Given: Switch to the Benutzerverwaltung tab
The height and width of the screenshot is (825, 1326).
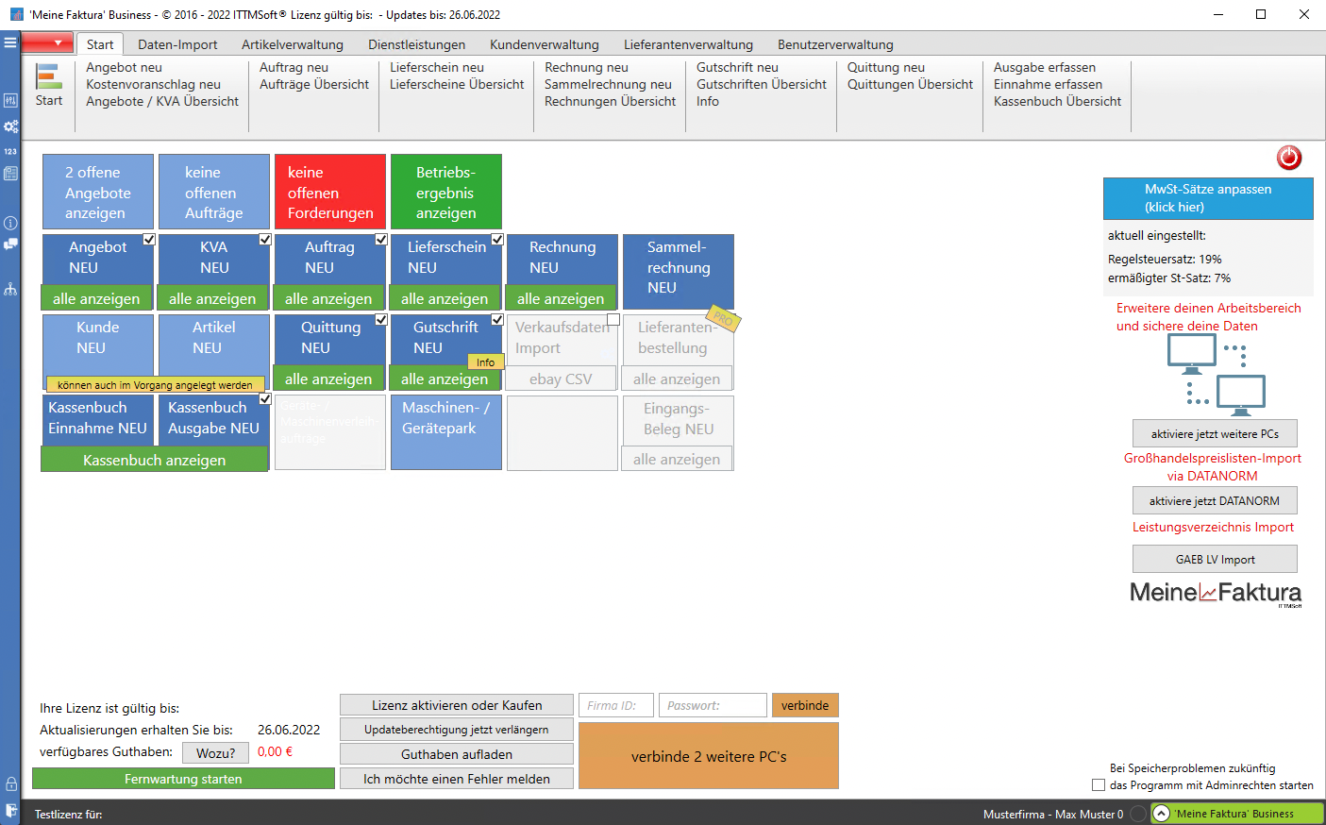Looking at the screenshot, I should pyautogui.click(x=835, y=44).
